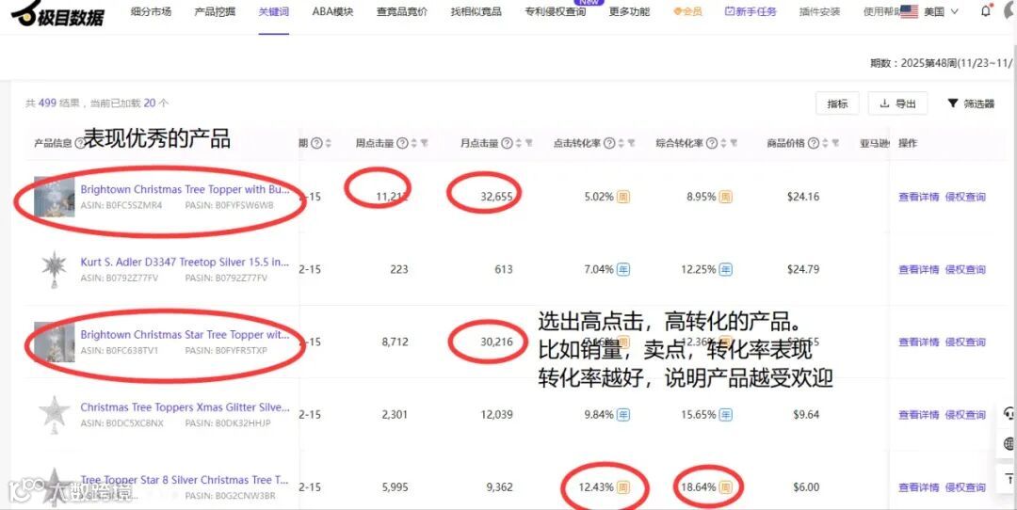This screenshot has width=1017, height=510.
Task: Click the $24.79 price cell
Action: point(803,269)
